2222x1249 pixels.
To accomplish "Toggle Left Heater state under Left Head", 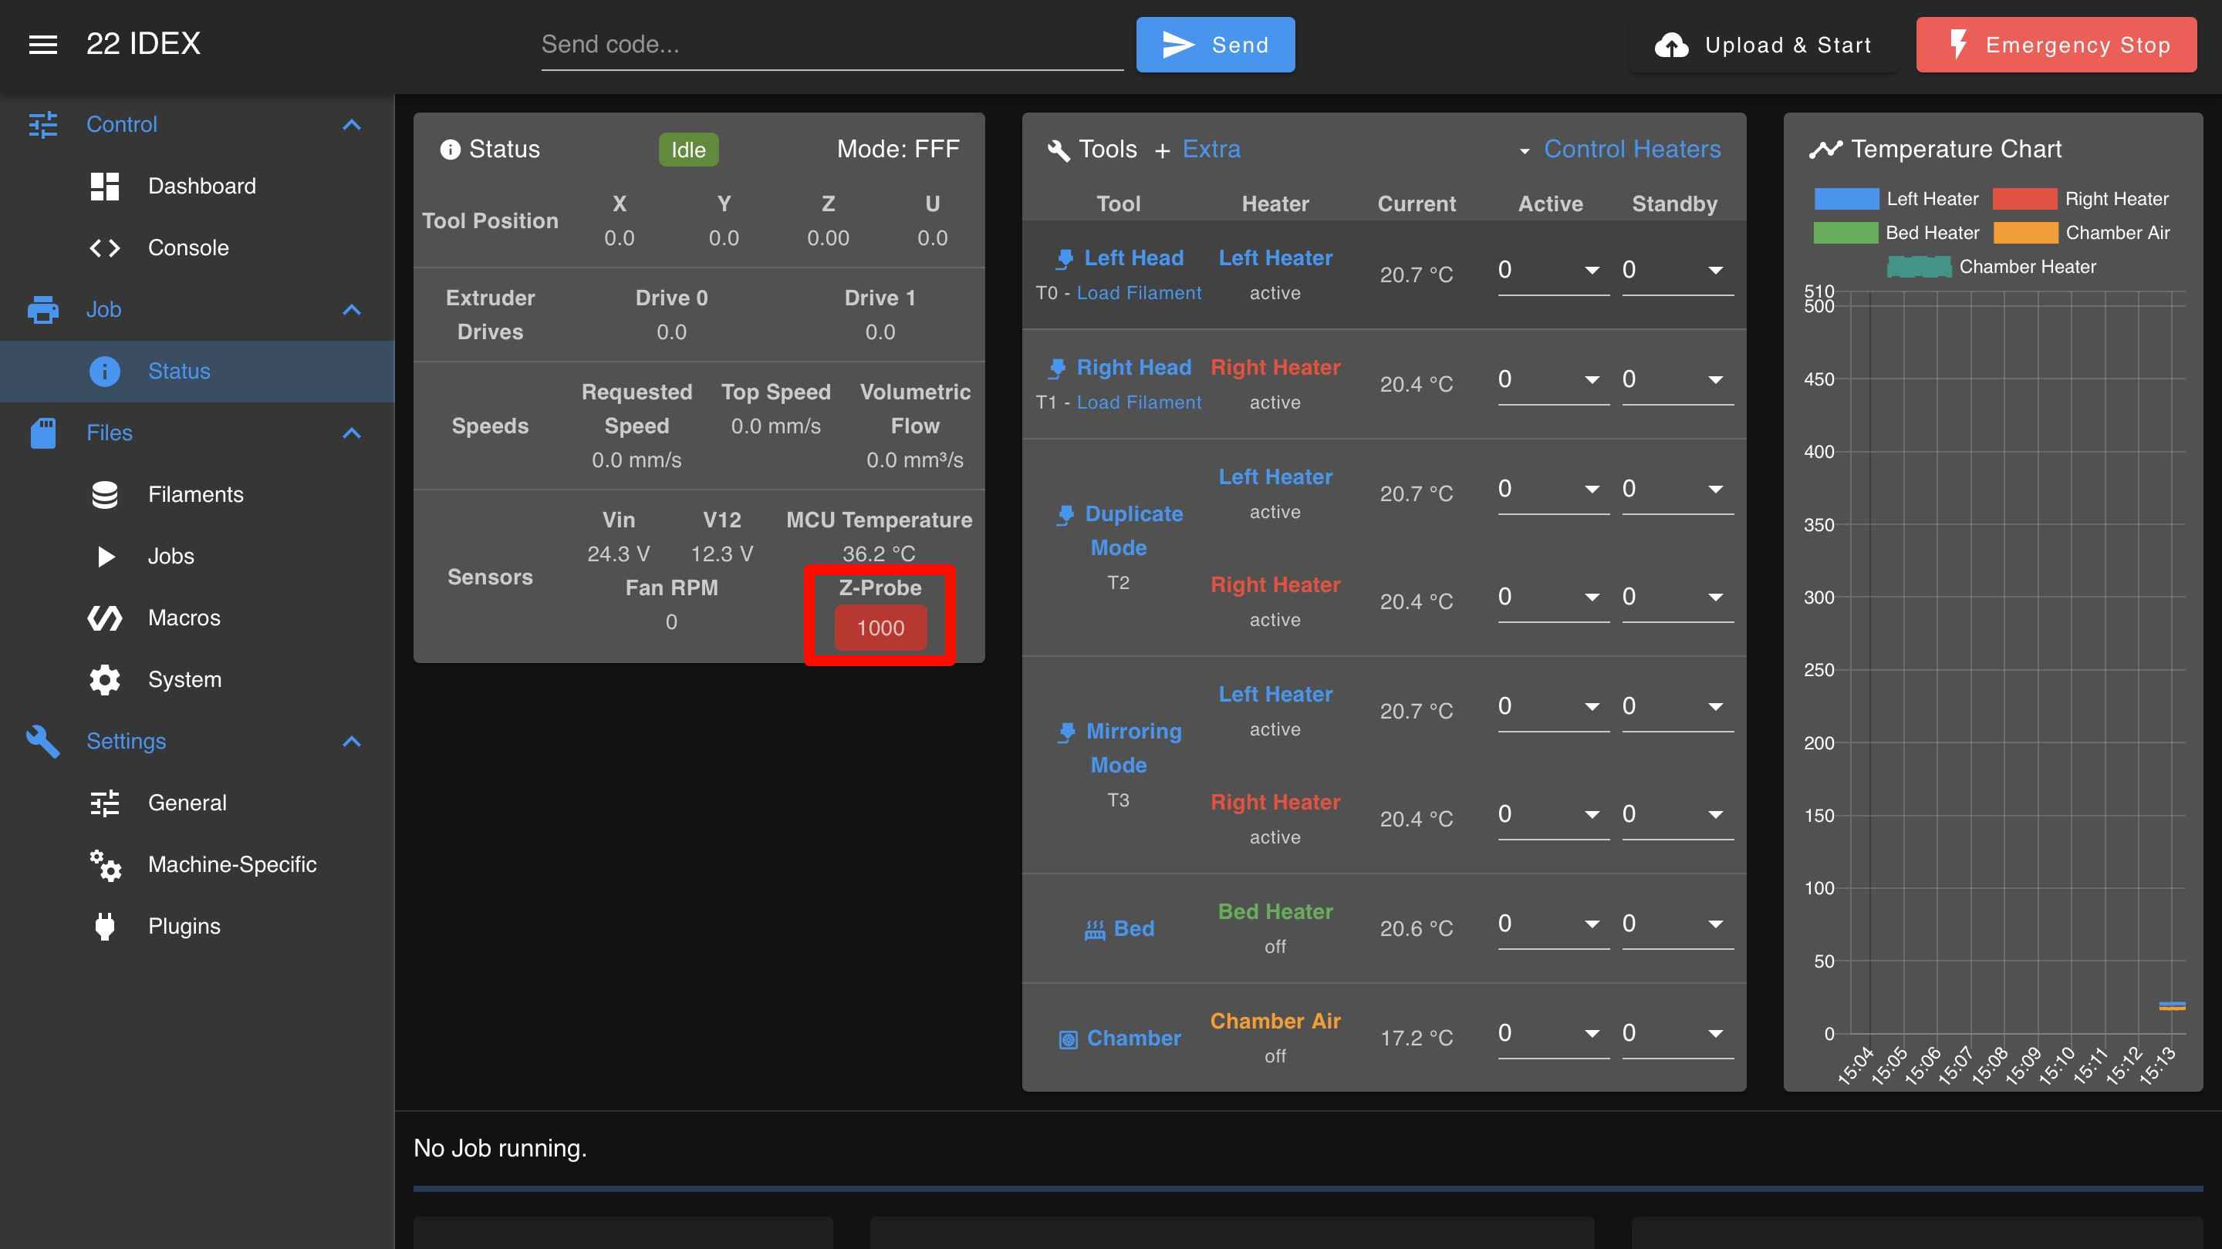I will point(1275,293).
